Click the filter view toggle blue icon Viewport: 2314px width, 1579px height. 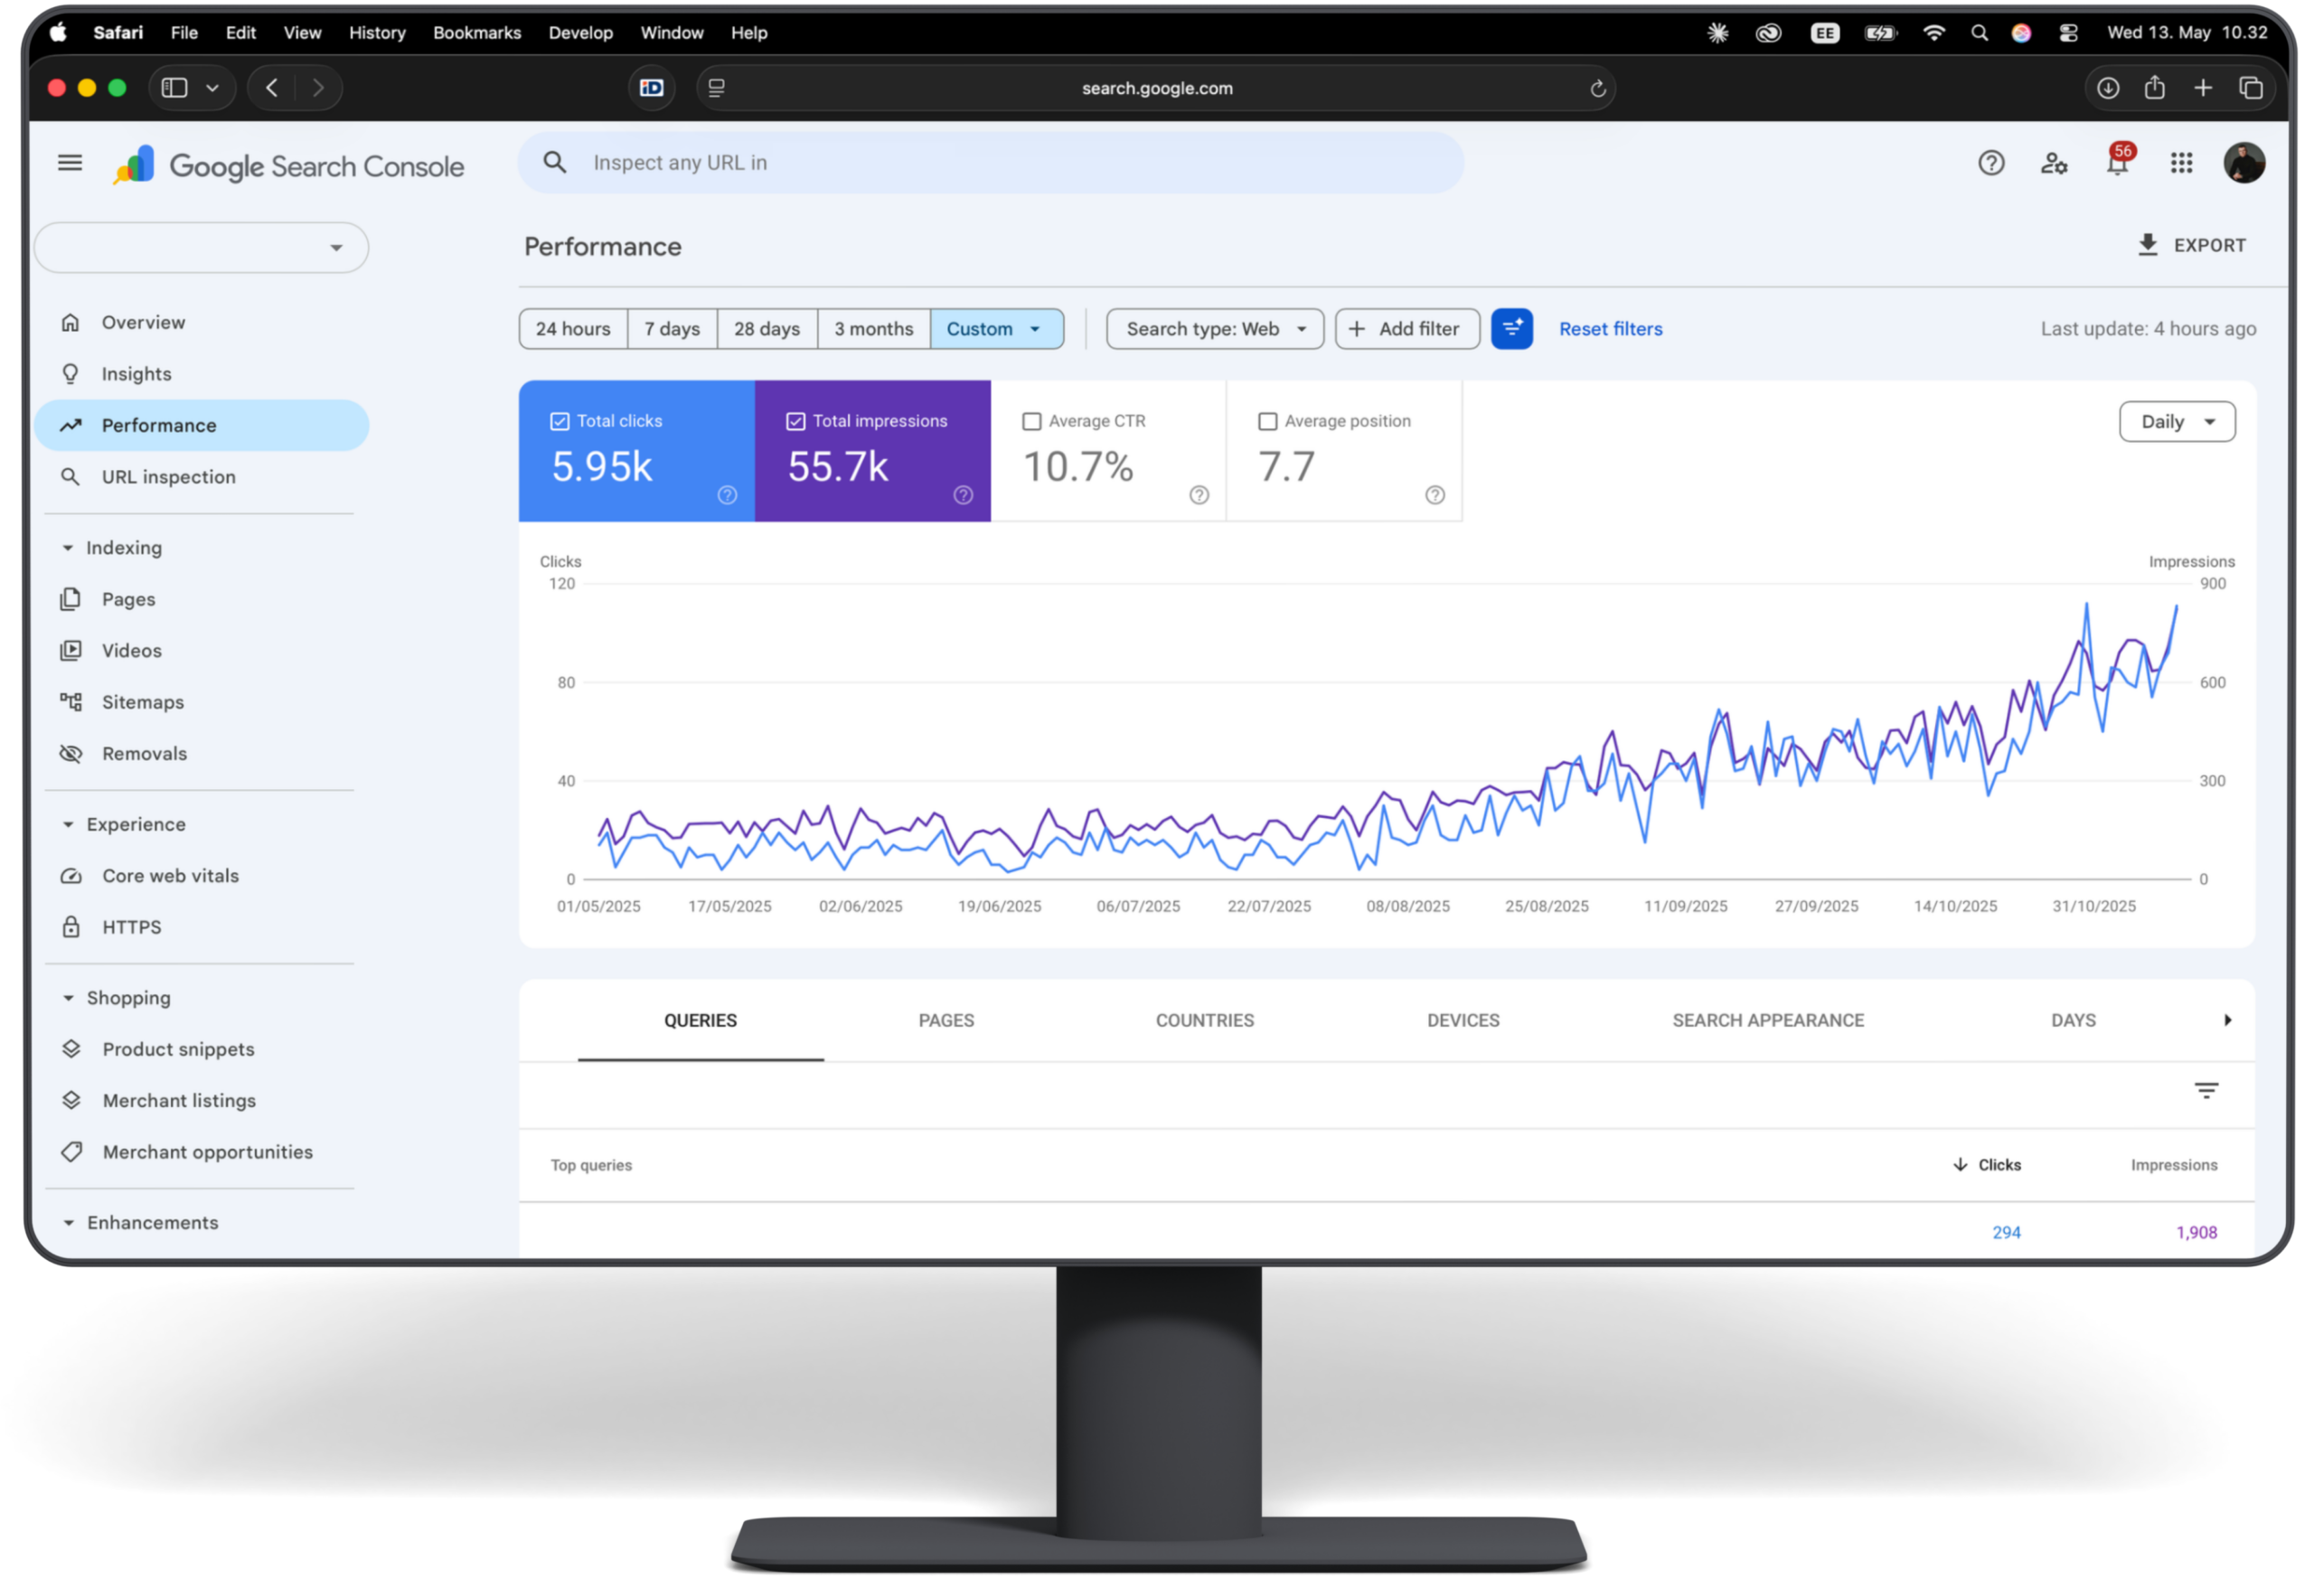point(1511,328)
